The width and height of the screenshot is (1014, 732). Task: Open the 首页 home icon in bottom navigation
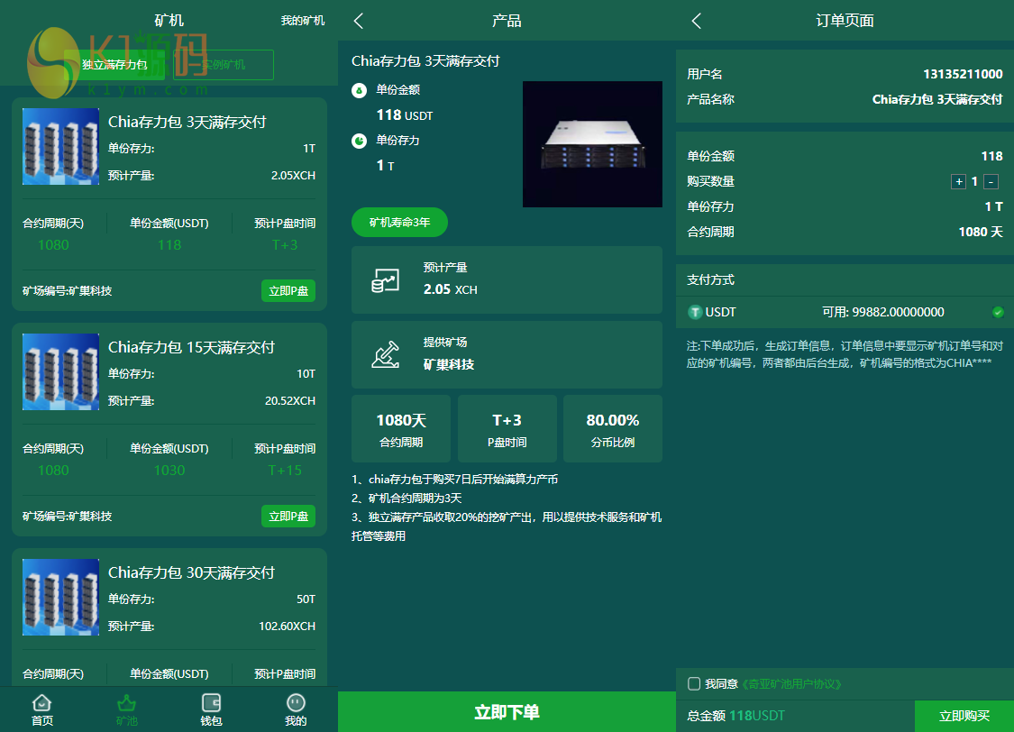tap(42, 703)
